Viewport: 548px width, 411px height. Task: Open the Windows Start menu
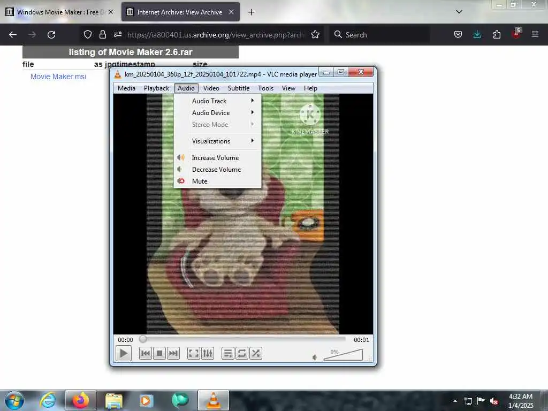tap(14, 400)
